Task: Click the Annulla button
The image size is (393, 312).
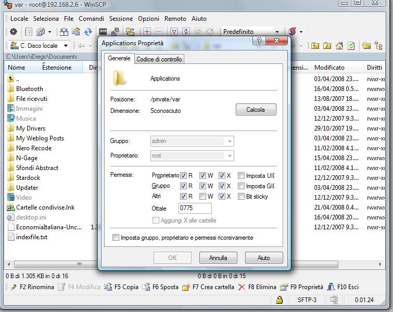Action: [x=218, y=257]
